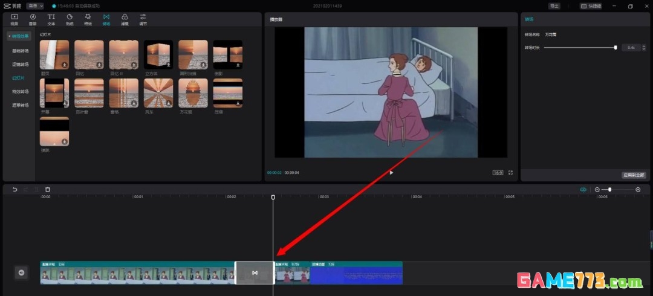Delete the selected item with trash icon
Screen dimensions: 653x296
pos(48,190)
